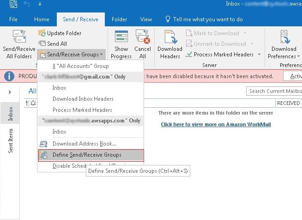Switch to the Home tab
302x220 pixels.
coord(42,19)
